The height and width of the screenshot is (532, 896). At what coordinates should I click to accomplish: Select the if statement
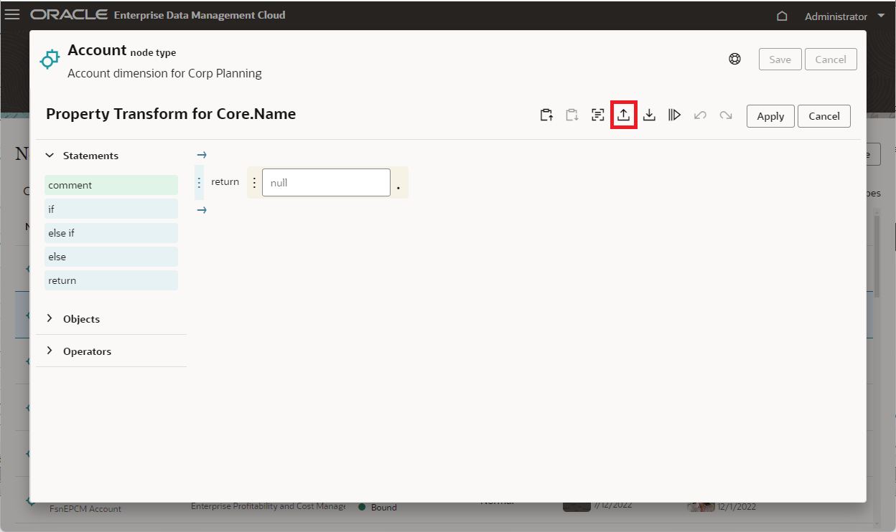pyautogui.click(x=111, y=209)
